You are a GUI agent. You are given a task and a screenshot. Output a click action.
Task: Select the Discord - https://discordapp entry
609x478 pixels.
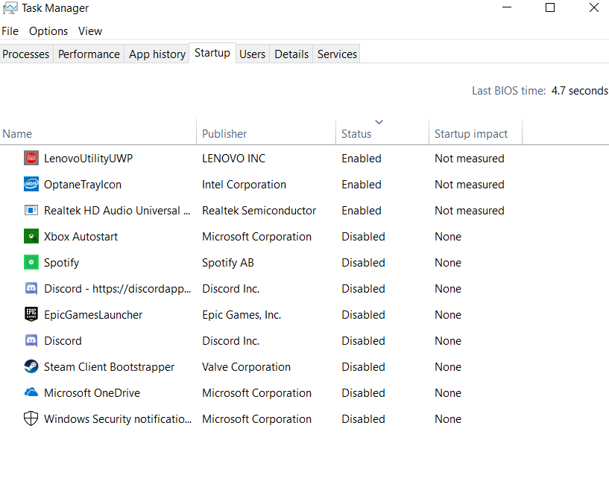(x=117, y=289)
